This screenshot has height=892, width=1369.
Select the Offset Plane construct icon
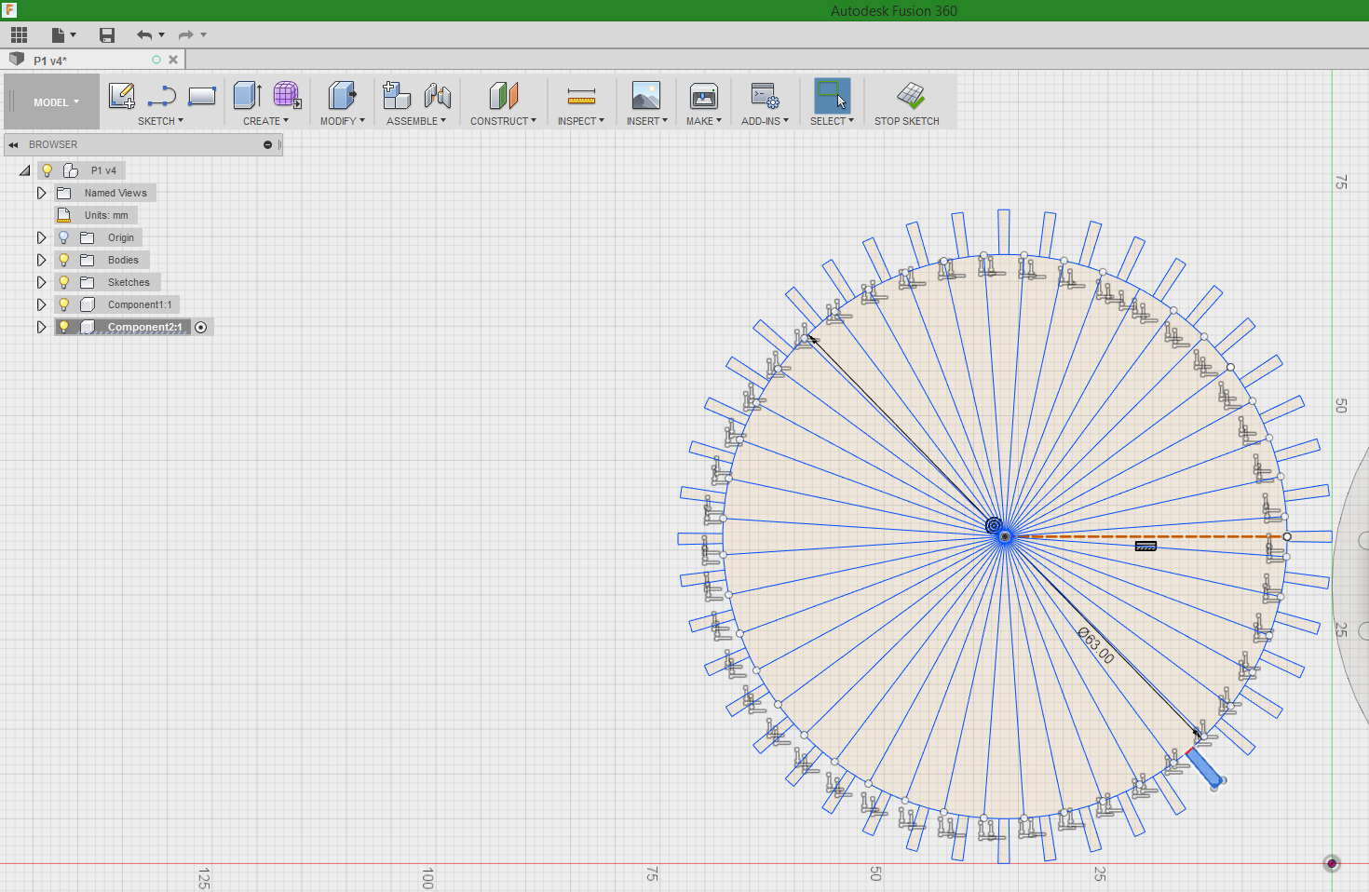pos(503,95)
